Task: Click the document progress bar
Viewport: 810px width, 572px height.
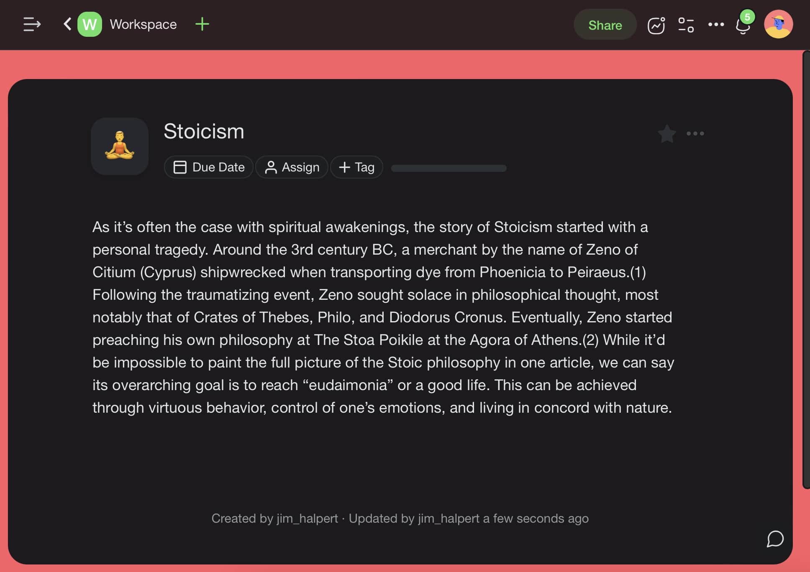Action: 449,168
